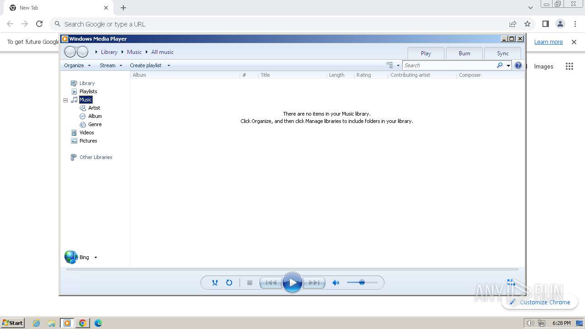Click Library in the breadcrumb
Image resolution: width=585 pixels, height=329 pixels.
coord(109,52)
